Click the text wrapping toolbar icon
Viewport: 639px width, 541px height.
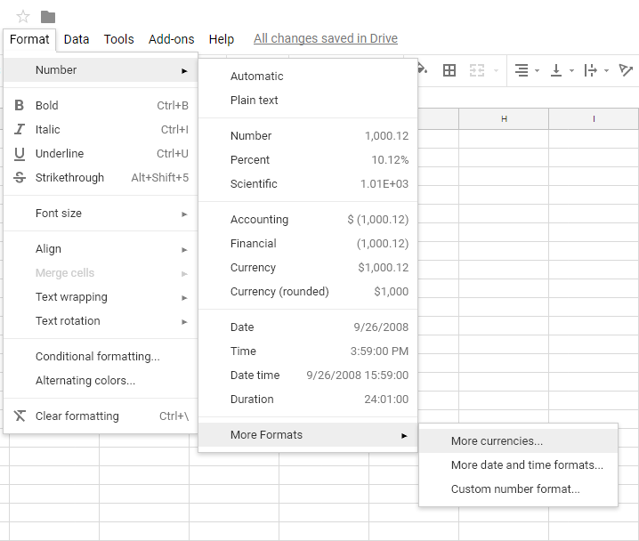pyautogui.click(x=591, y=70)
